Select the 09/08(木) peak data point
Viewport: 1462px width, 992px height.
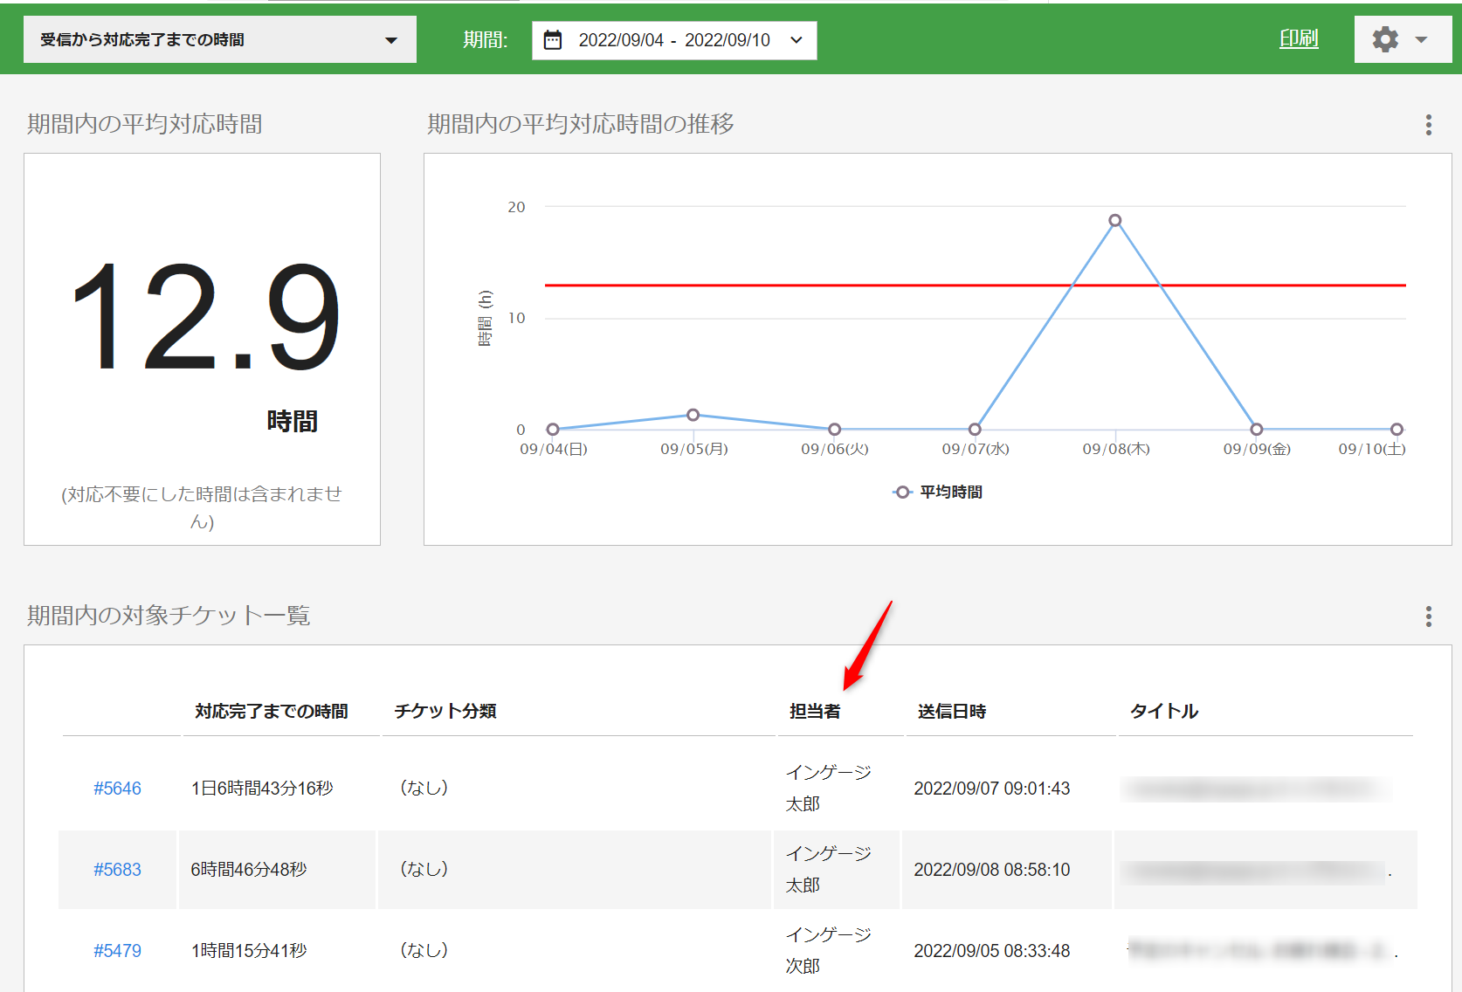pos(1114,221)
